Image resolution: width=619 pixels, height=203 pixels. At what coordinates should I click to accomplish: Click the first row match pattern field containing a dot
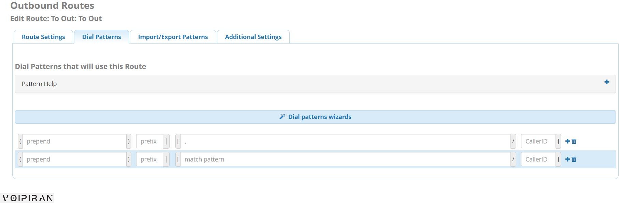coord(345,141)
